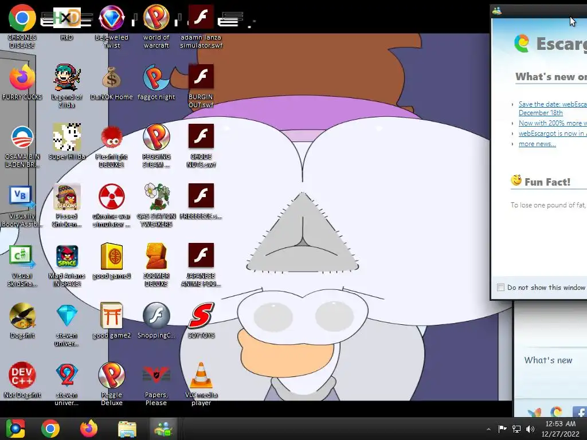587x440 pixels.
Task: Click the butterfly icon in the Messenger window
Action: tap(535, 412)
